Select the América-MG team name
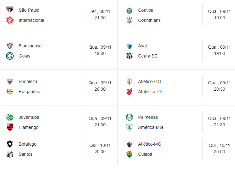Screen dimensions: 235x169 pyautogui.click(x=151, y=127)
